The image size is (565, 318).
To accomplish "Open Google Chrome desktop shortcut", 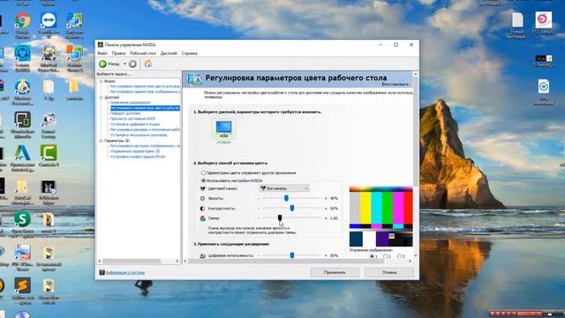I will coord(22,20).
